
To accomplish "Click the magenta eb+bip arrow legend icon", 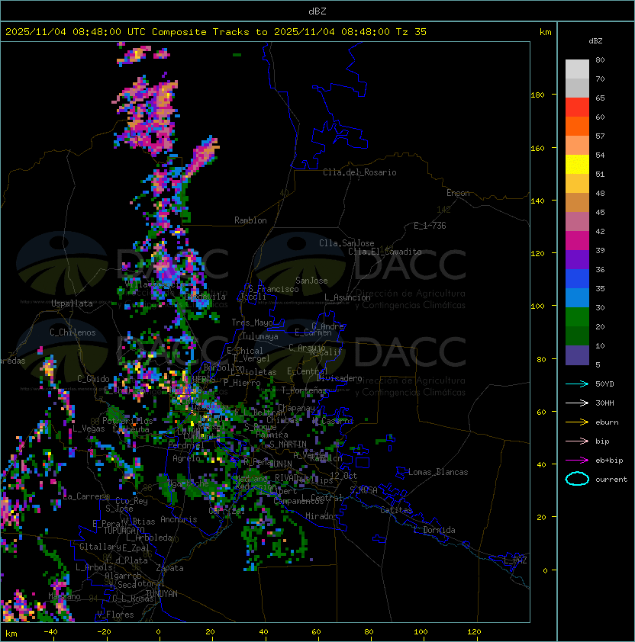I will [577, 461].
